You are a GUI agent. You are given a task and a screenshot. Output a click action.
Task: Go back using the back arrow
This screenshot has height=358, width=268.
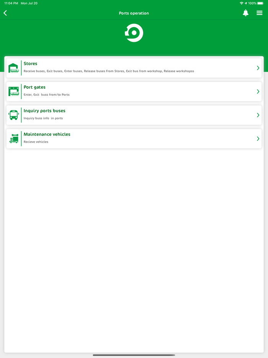[5, 13]
